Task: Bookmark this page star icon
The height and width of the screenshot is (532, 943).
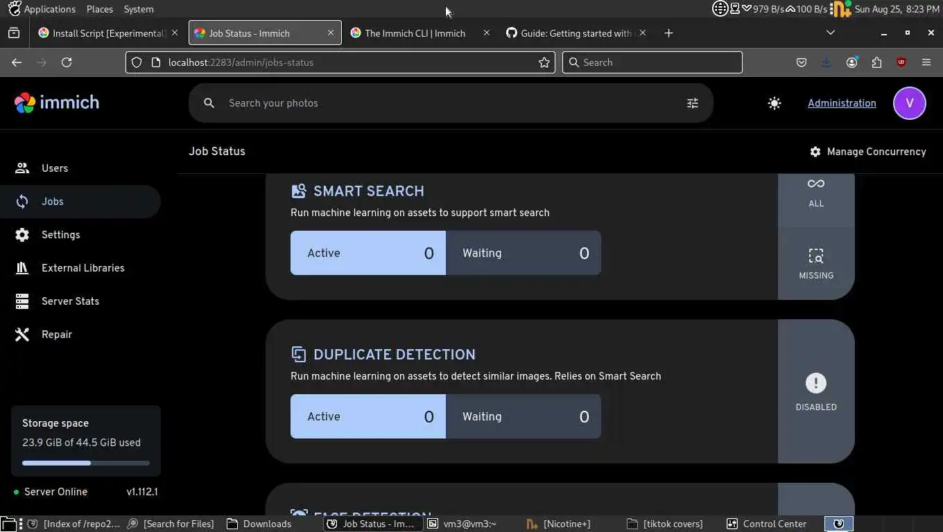Action: (x=544, y=62)
